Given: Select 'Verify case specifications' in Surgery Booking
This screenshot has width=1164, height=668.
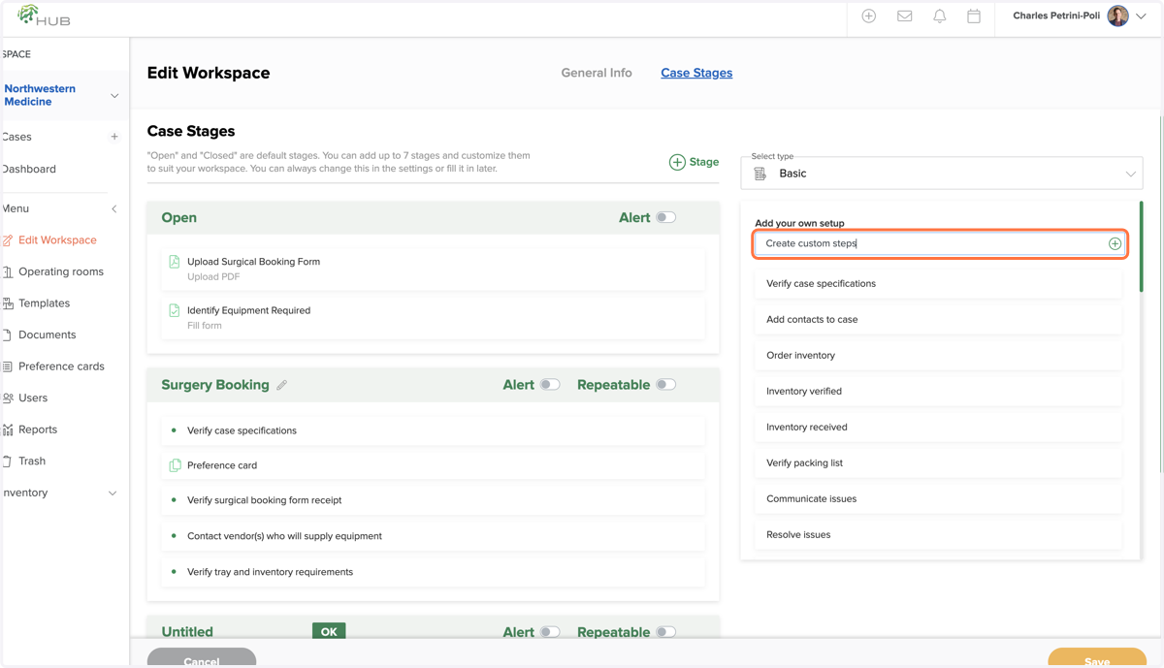Looking at the screenshot, I should click(433, 430).
